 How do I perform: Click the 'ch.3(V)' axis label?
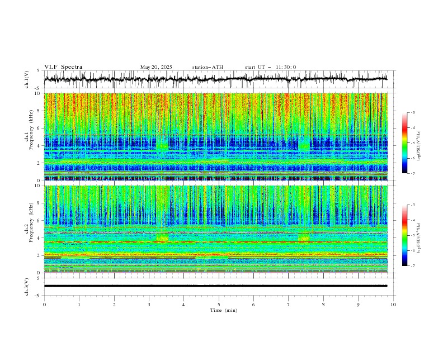tap(27, 287)
